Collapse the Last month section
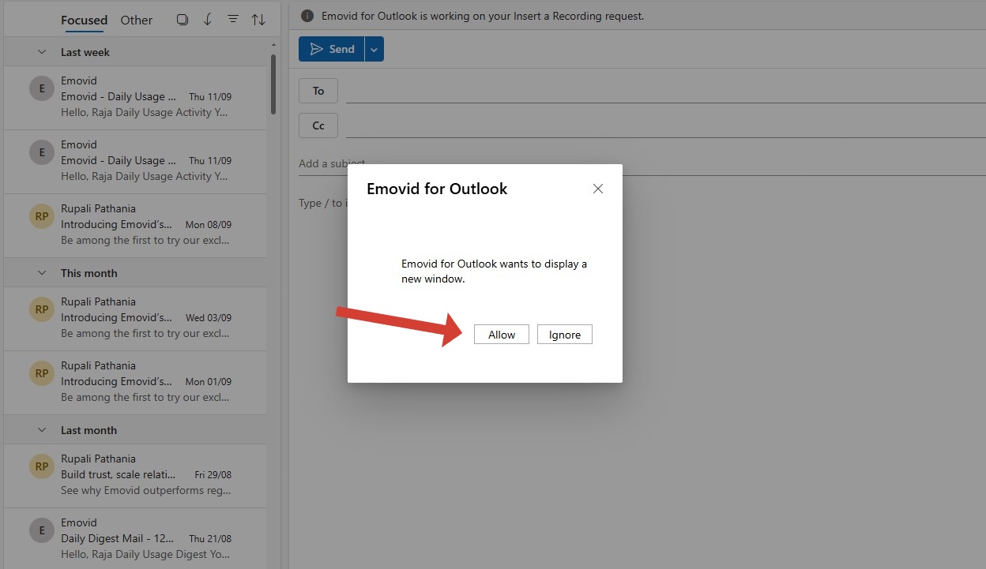The height and width of the screenshot is (569, 986). click(x=42, y=429)
